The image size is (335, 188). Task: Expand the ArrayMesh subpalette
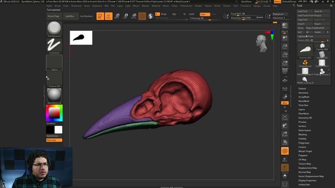304,97
